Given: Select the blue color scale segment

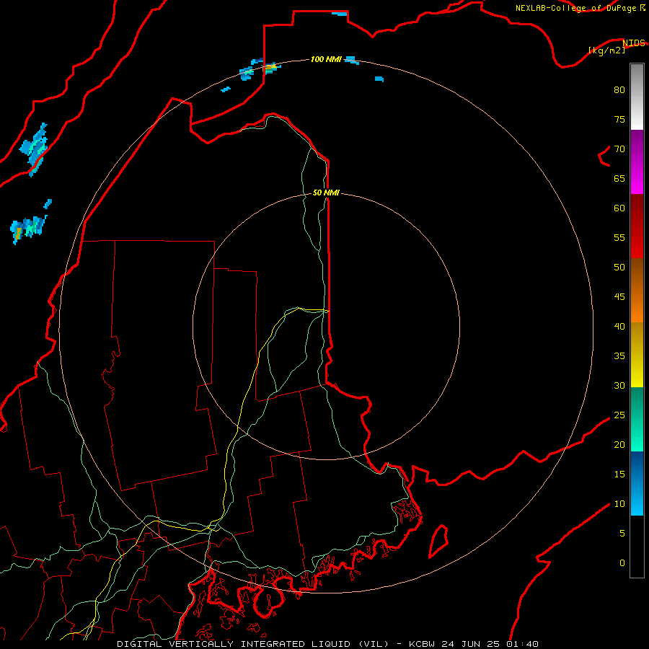Looking at the screenshot, I should pos(637,483).
